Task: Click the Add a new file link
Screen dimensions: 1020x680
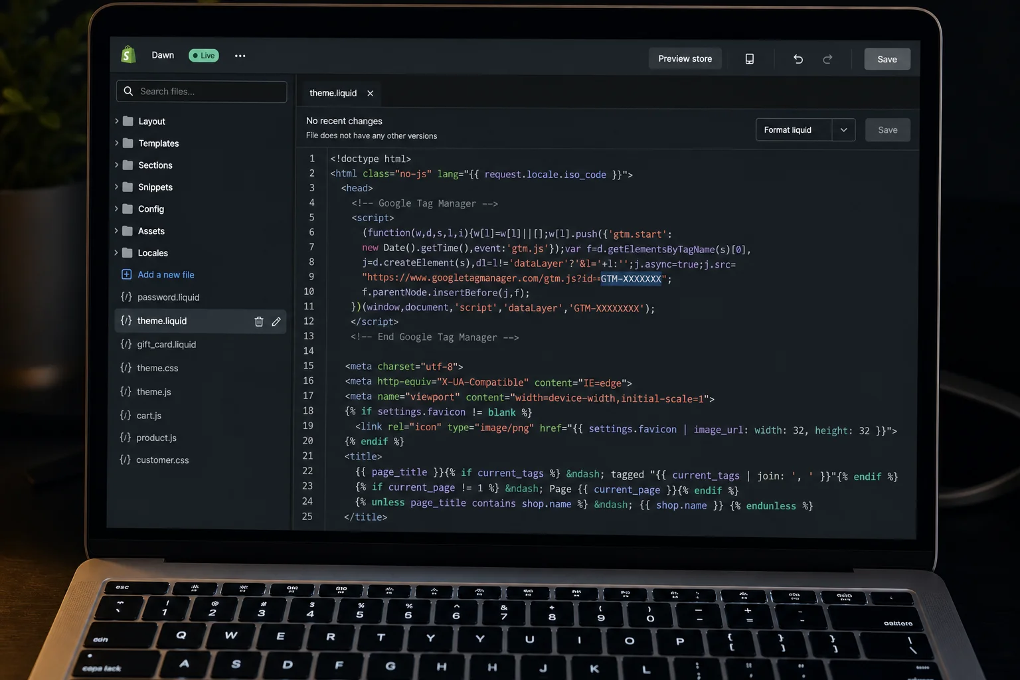Action: click(x=166, y=274)
